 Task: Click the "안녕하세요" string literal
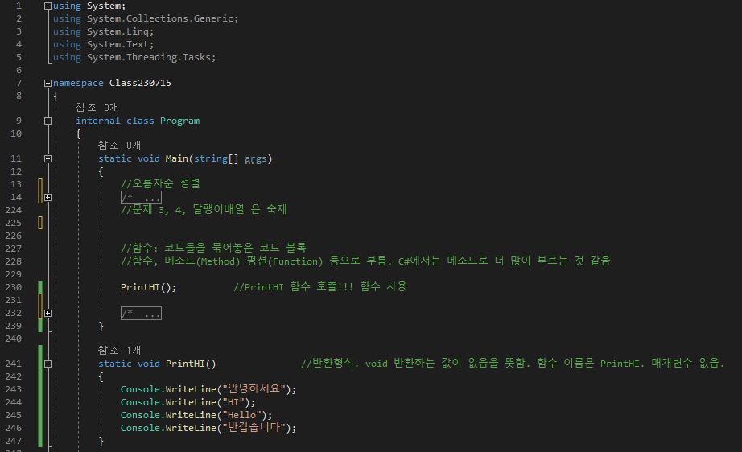pyautogui.click(x=254, y=388)
